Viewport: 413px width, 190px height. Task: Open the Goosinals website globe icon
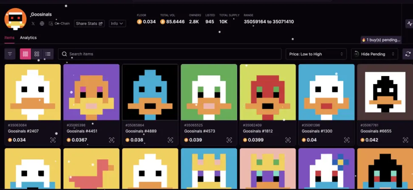42,23
